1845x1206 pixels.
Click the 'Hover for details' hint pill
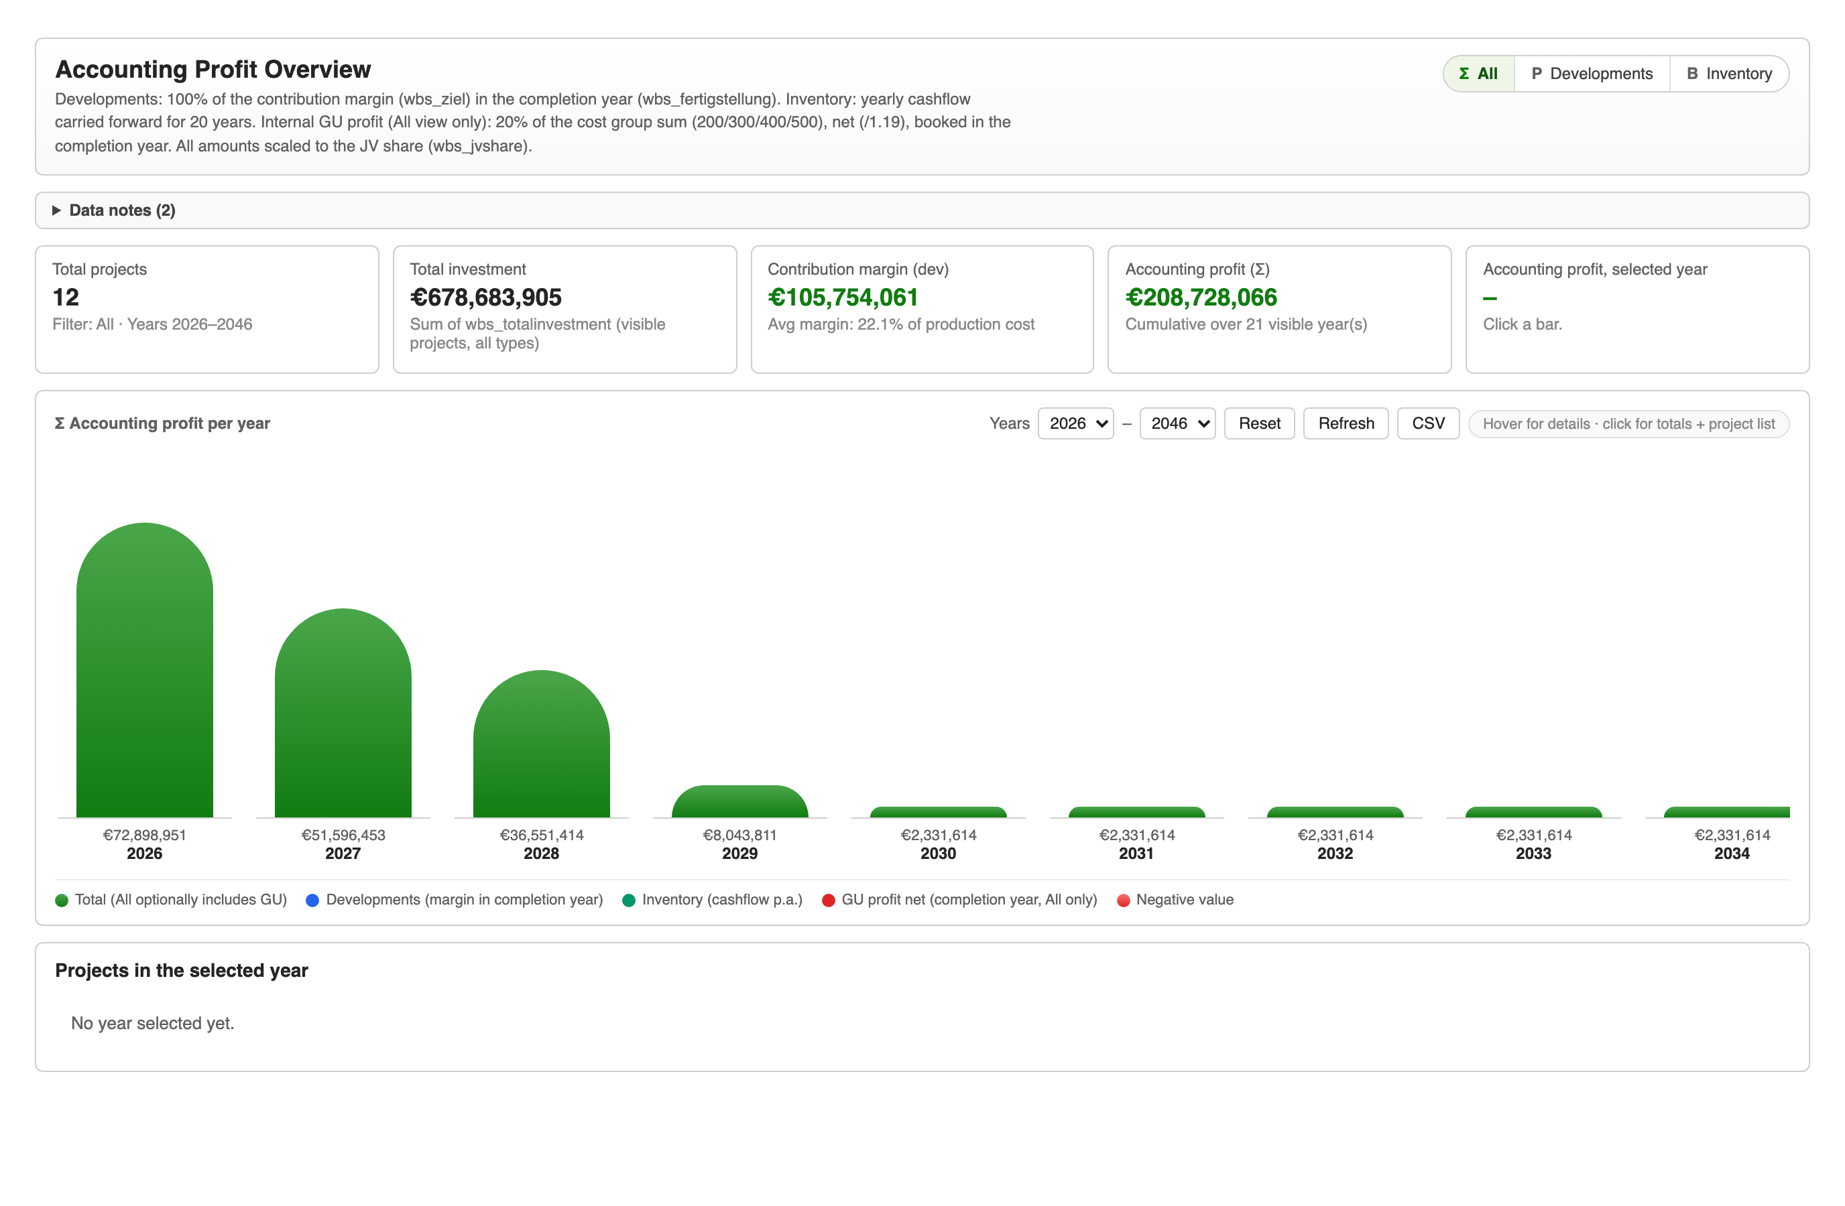pyautogui.click(x=1628, y=425)
